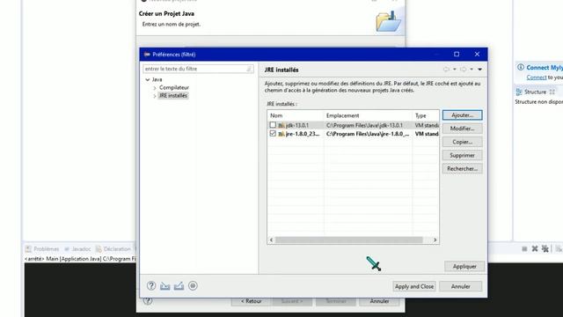Click the jre-1.8.0 library icon
The width and height of the screenshot is (563, 317).
(281, 134)
